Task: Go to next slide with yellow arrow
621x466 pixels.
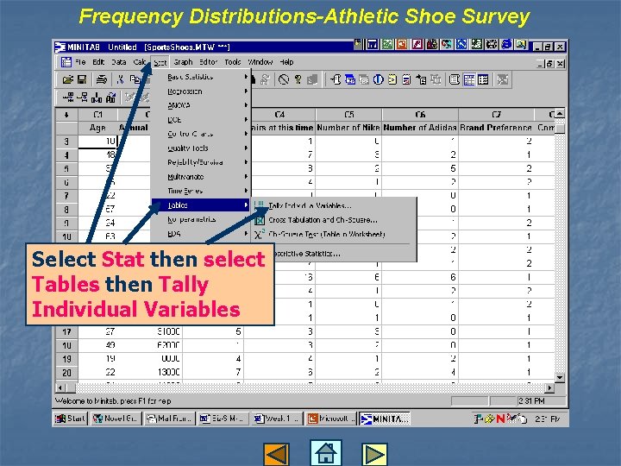Action: 374,454
